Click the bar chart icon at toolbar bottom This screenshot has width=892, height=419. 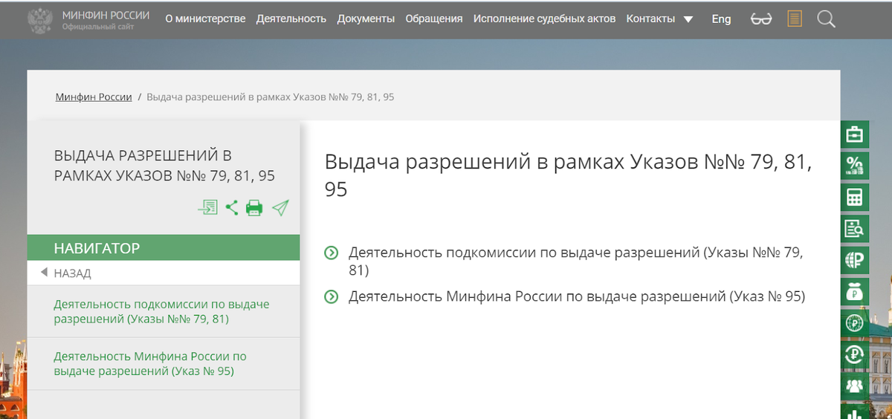pyautogui.click(x=855, y=412)
